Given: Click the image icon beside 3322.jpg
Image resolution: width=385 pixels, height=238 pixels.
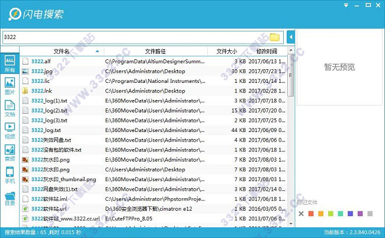Looking at the screenshot, I should tap(25, 71).
